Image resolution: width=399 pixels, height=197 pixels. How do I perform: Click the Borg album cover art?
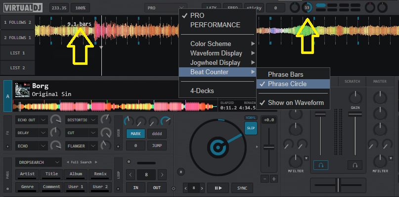tap(22, 90)
